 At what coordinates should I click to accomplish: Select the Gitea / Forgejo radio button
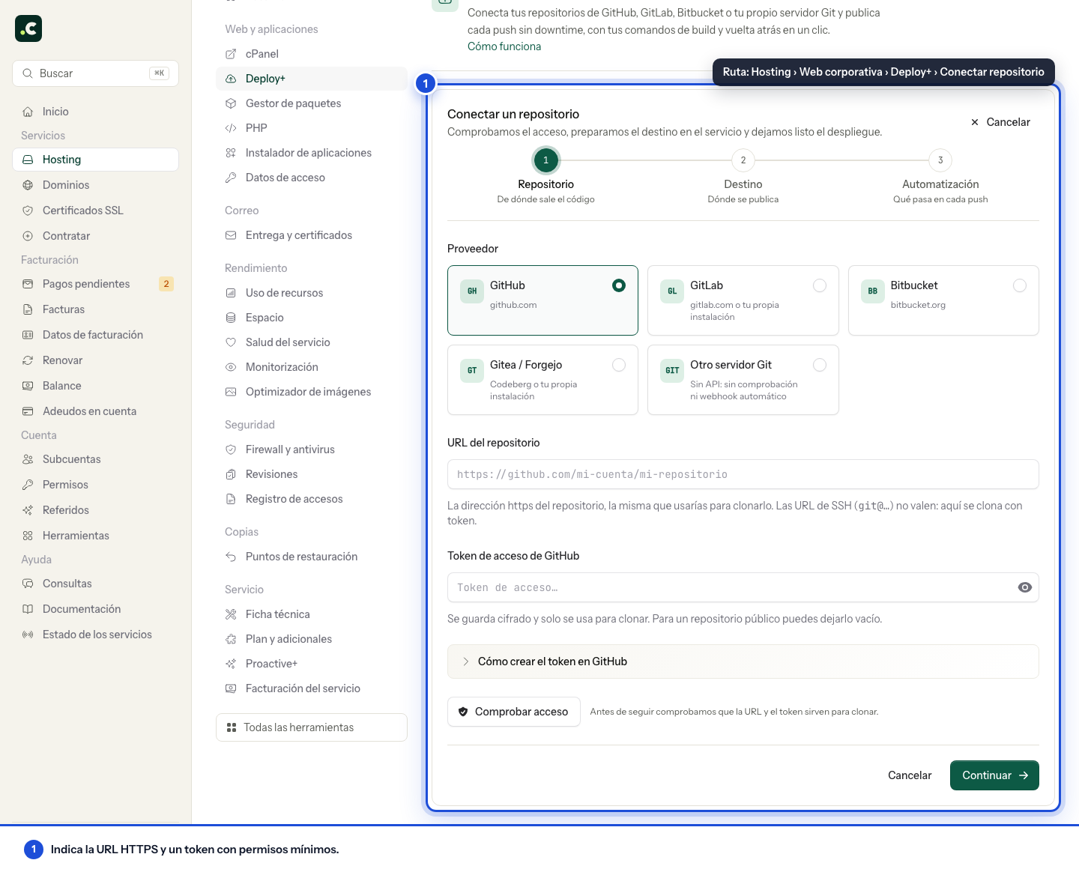click(619, 365)
